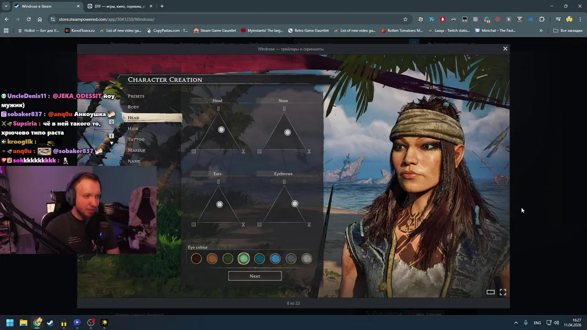
Task: Select the Head category
Action: [152, 118]
